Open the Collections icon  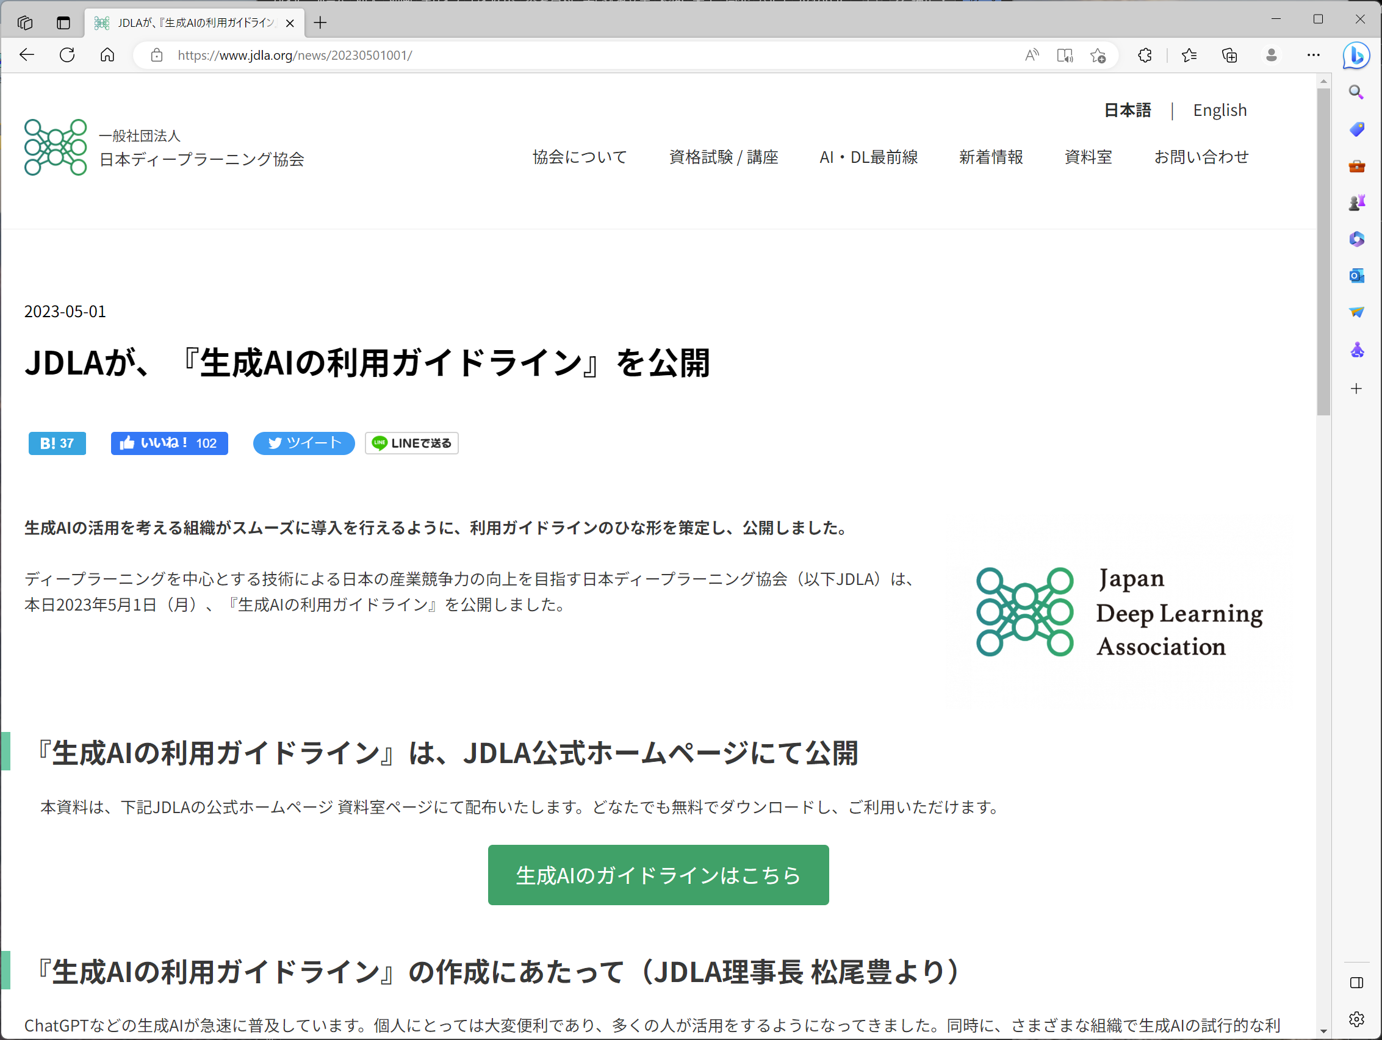1229,55
